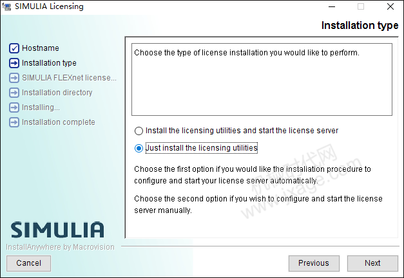Click the Just install the licensing utilities label
The image size is (404, 278).
202,148
